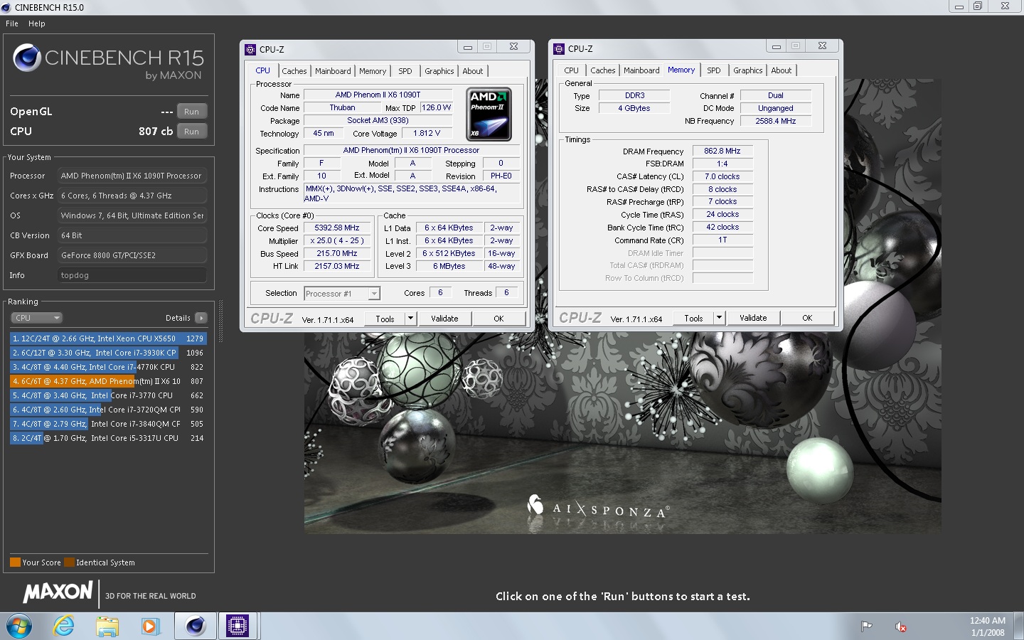Click the Your Score orange legend swatch
Viewport: 1024px width, 640px height.
pyautogui.click(x=15, y=562)
